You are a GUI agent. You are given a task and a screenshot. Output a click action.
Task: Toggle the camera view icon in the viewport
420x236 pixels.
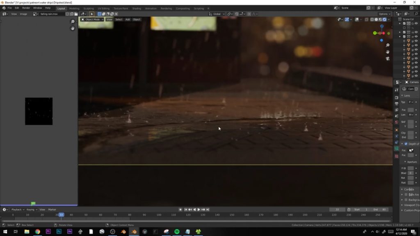(388, 59)
